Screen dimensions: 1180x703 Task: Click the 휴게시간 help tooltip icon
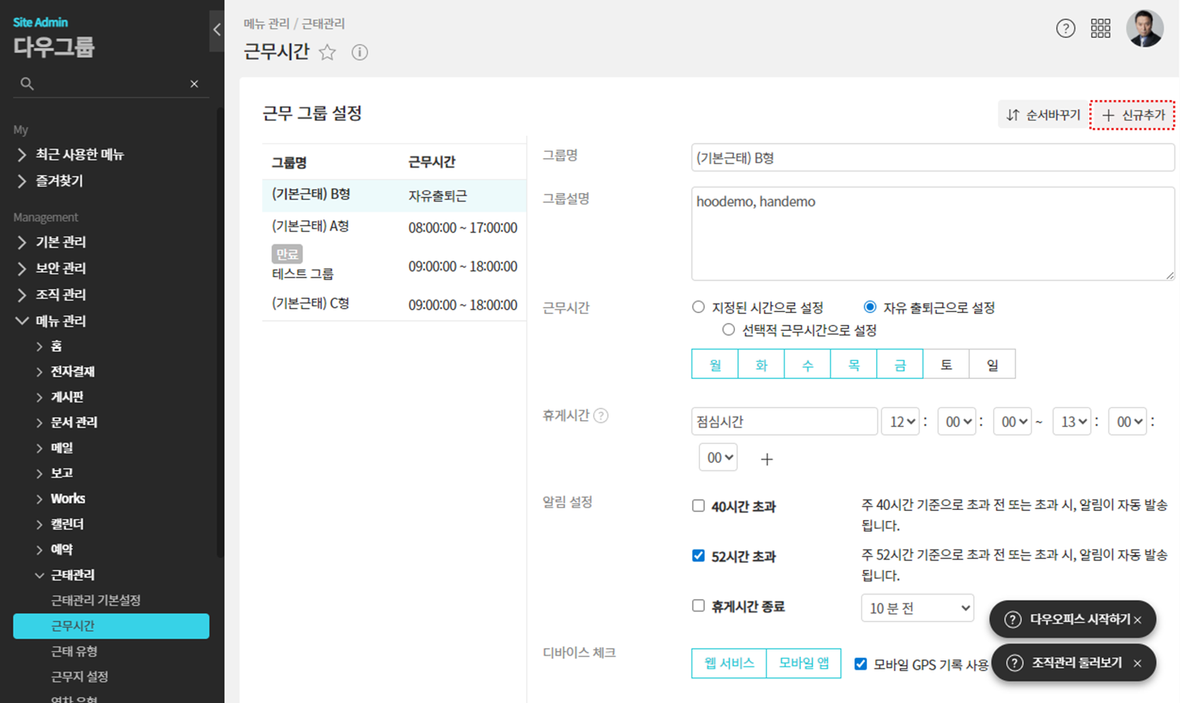[x=601, y=416]
